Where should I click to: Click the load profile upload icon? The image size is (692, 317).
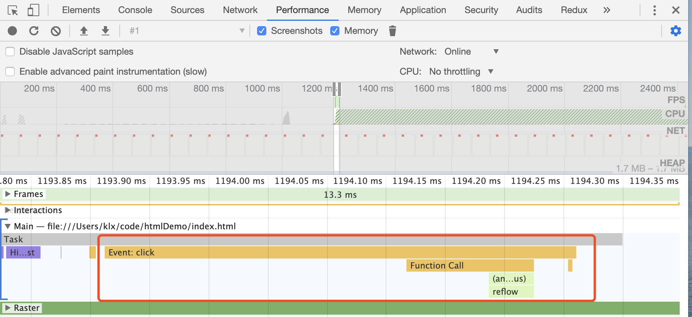coord(84,31)
